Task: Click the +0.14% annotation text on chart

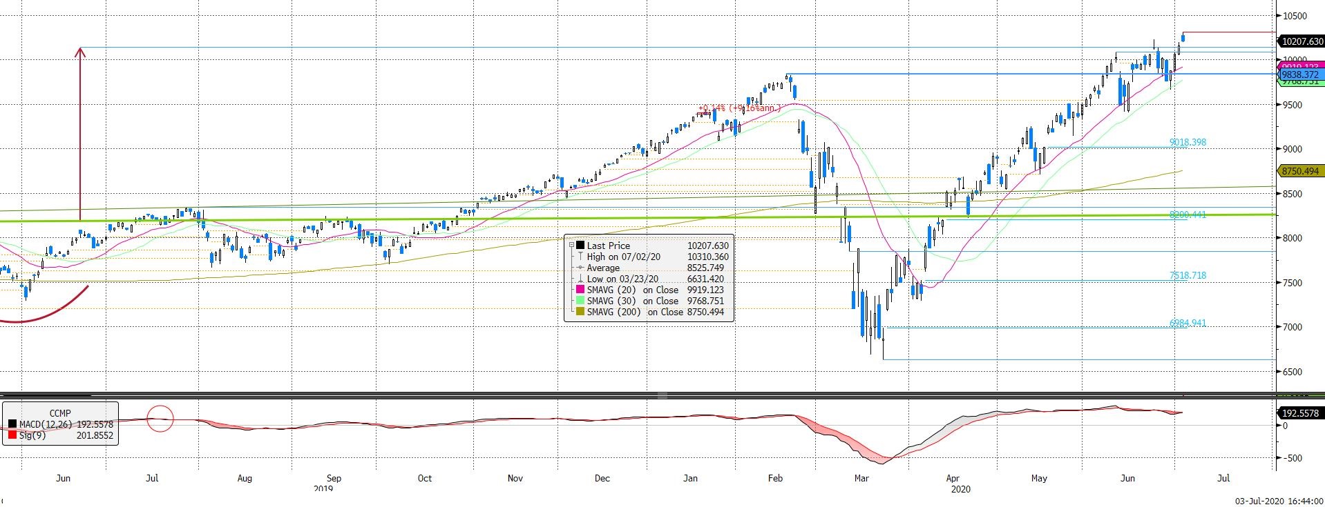Action: coord(740,108)
